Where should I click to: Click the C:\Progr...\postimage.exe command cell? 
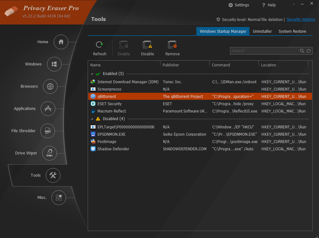coord(235,142)
